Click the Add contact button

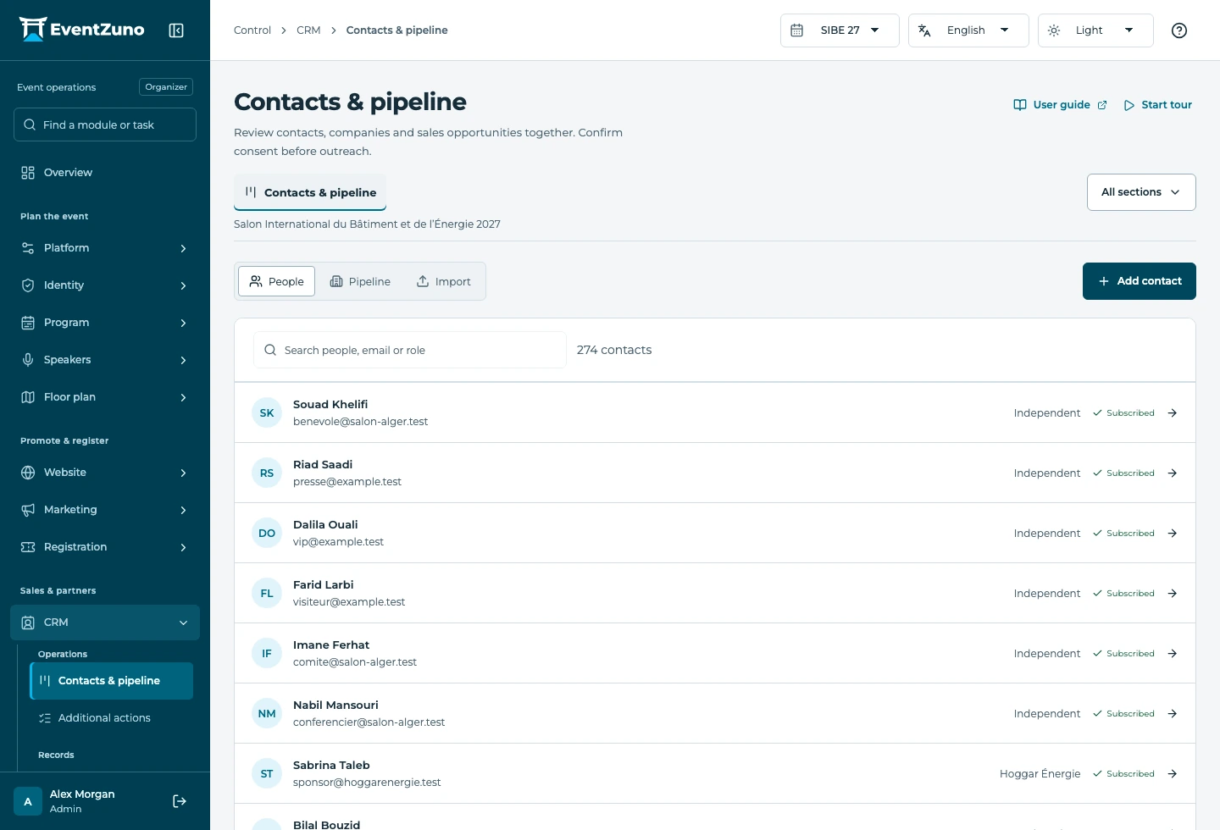coord(1139,281)
